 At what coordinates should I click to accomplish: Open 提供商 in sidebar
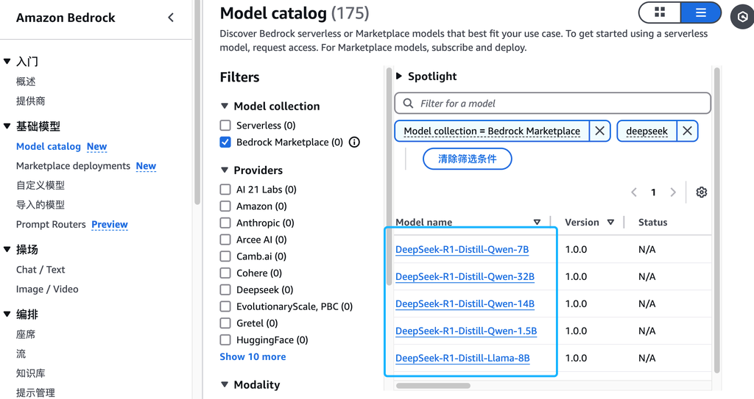point(31,101)
